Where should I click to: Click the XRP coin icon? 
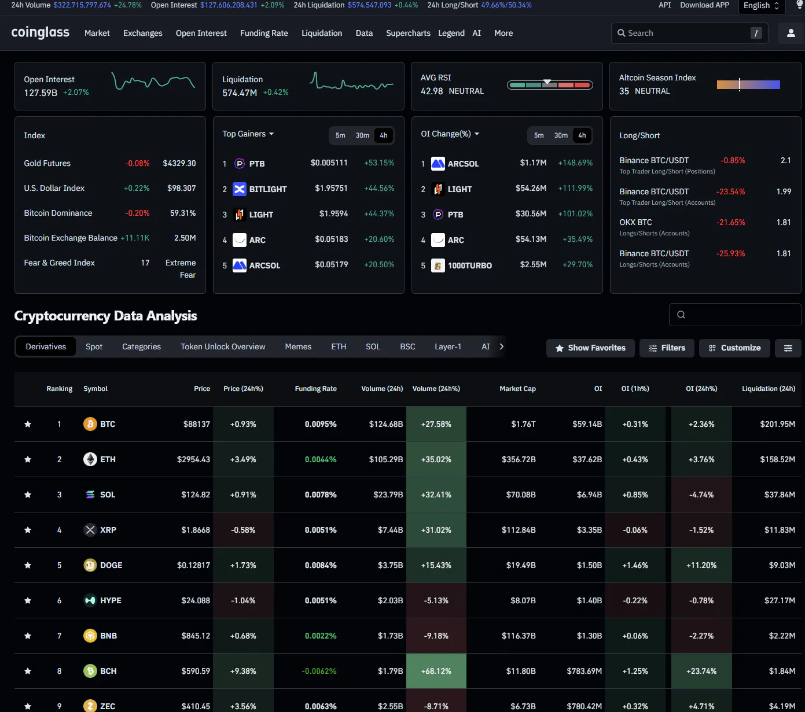pos(90,530)
